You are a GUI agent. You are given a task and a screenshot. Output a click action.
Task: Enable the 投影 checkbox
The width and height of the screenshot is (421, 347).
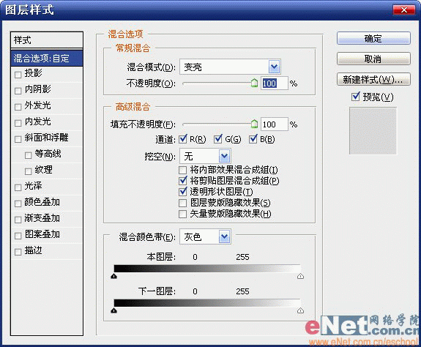[x=18, y=75]
